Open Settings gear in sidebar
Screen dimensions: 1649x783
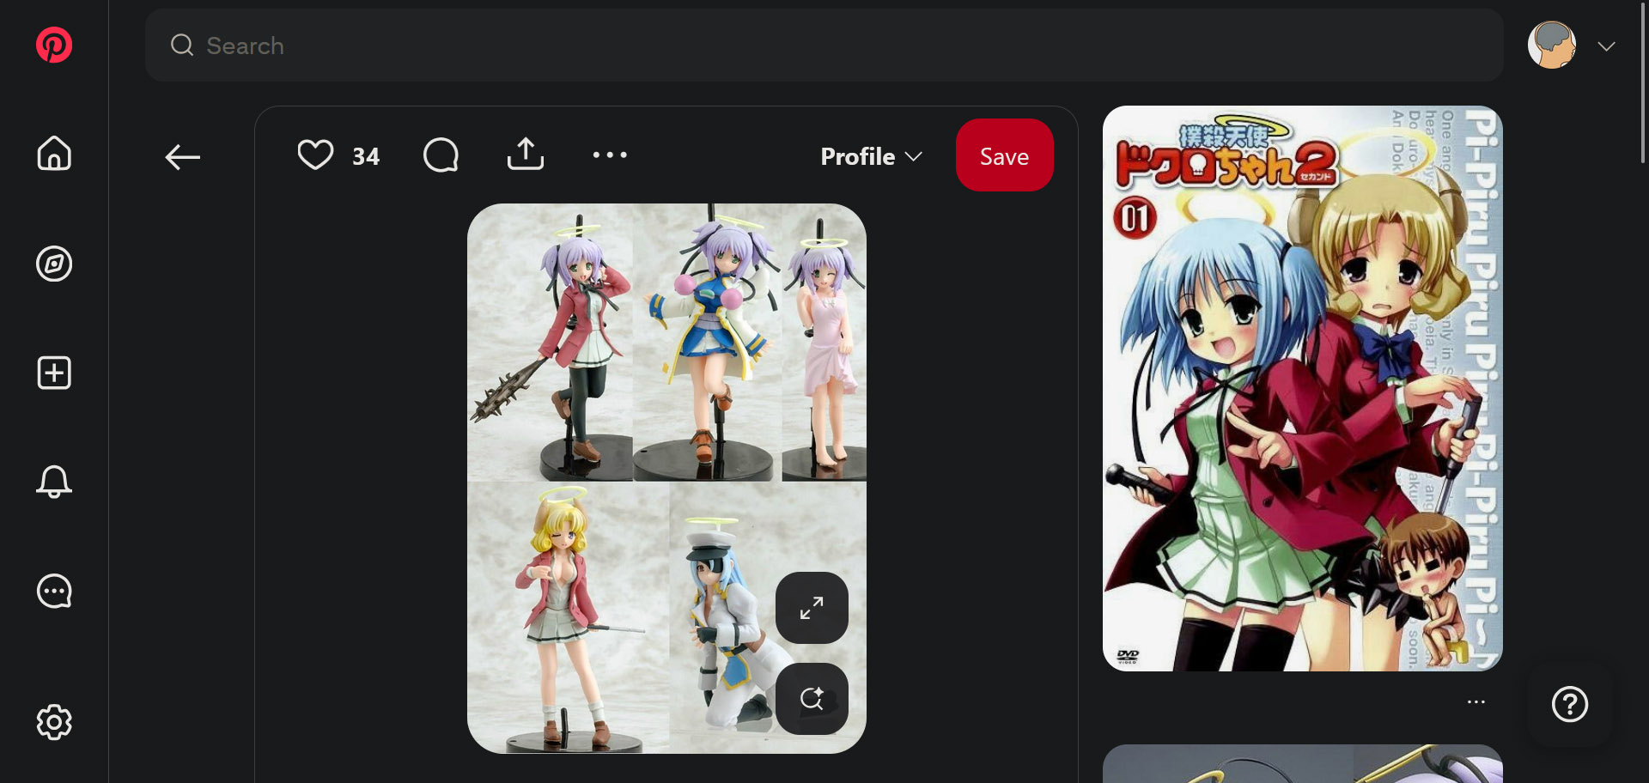54,722
